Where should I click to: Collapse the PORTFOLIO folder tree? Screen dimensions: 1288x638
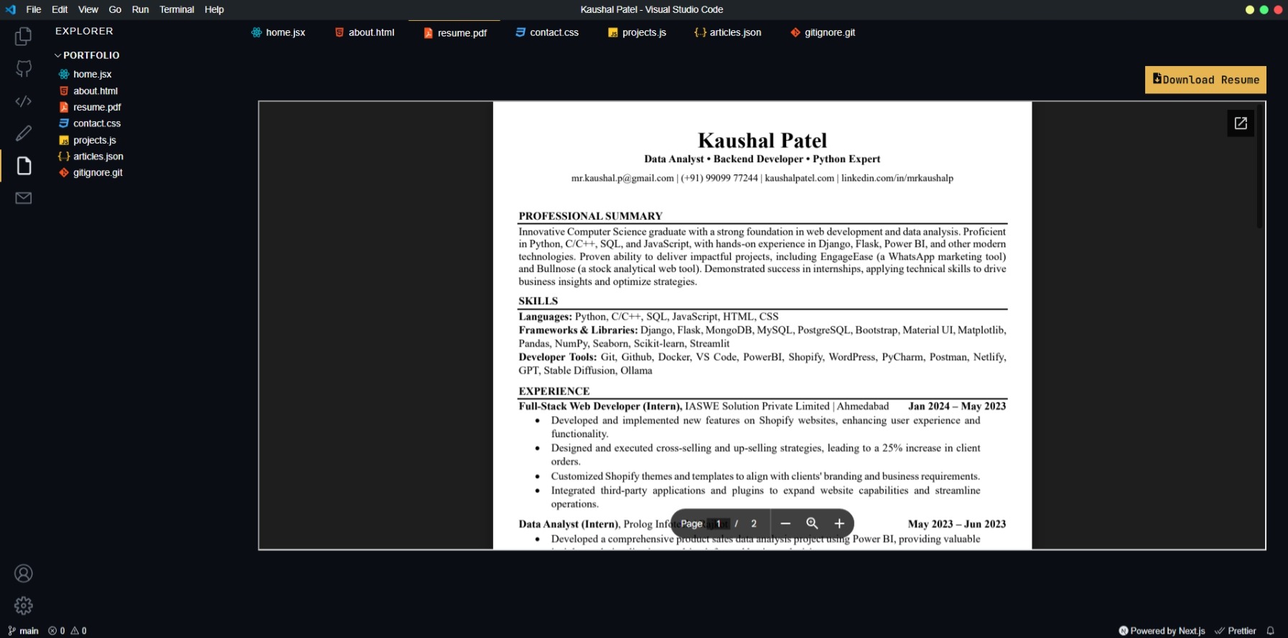pyautogui.click(x=58, y=55)
